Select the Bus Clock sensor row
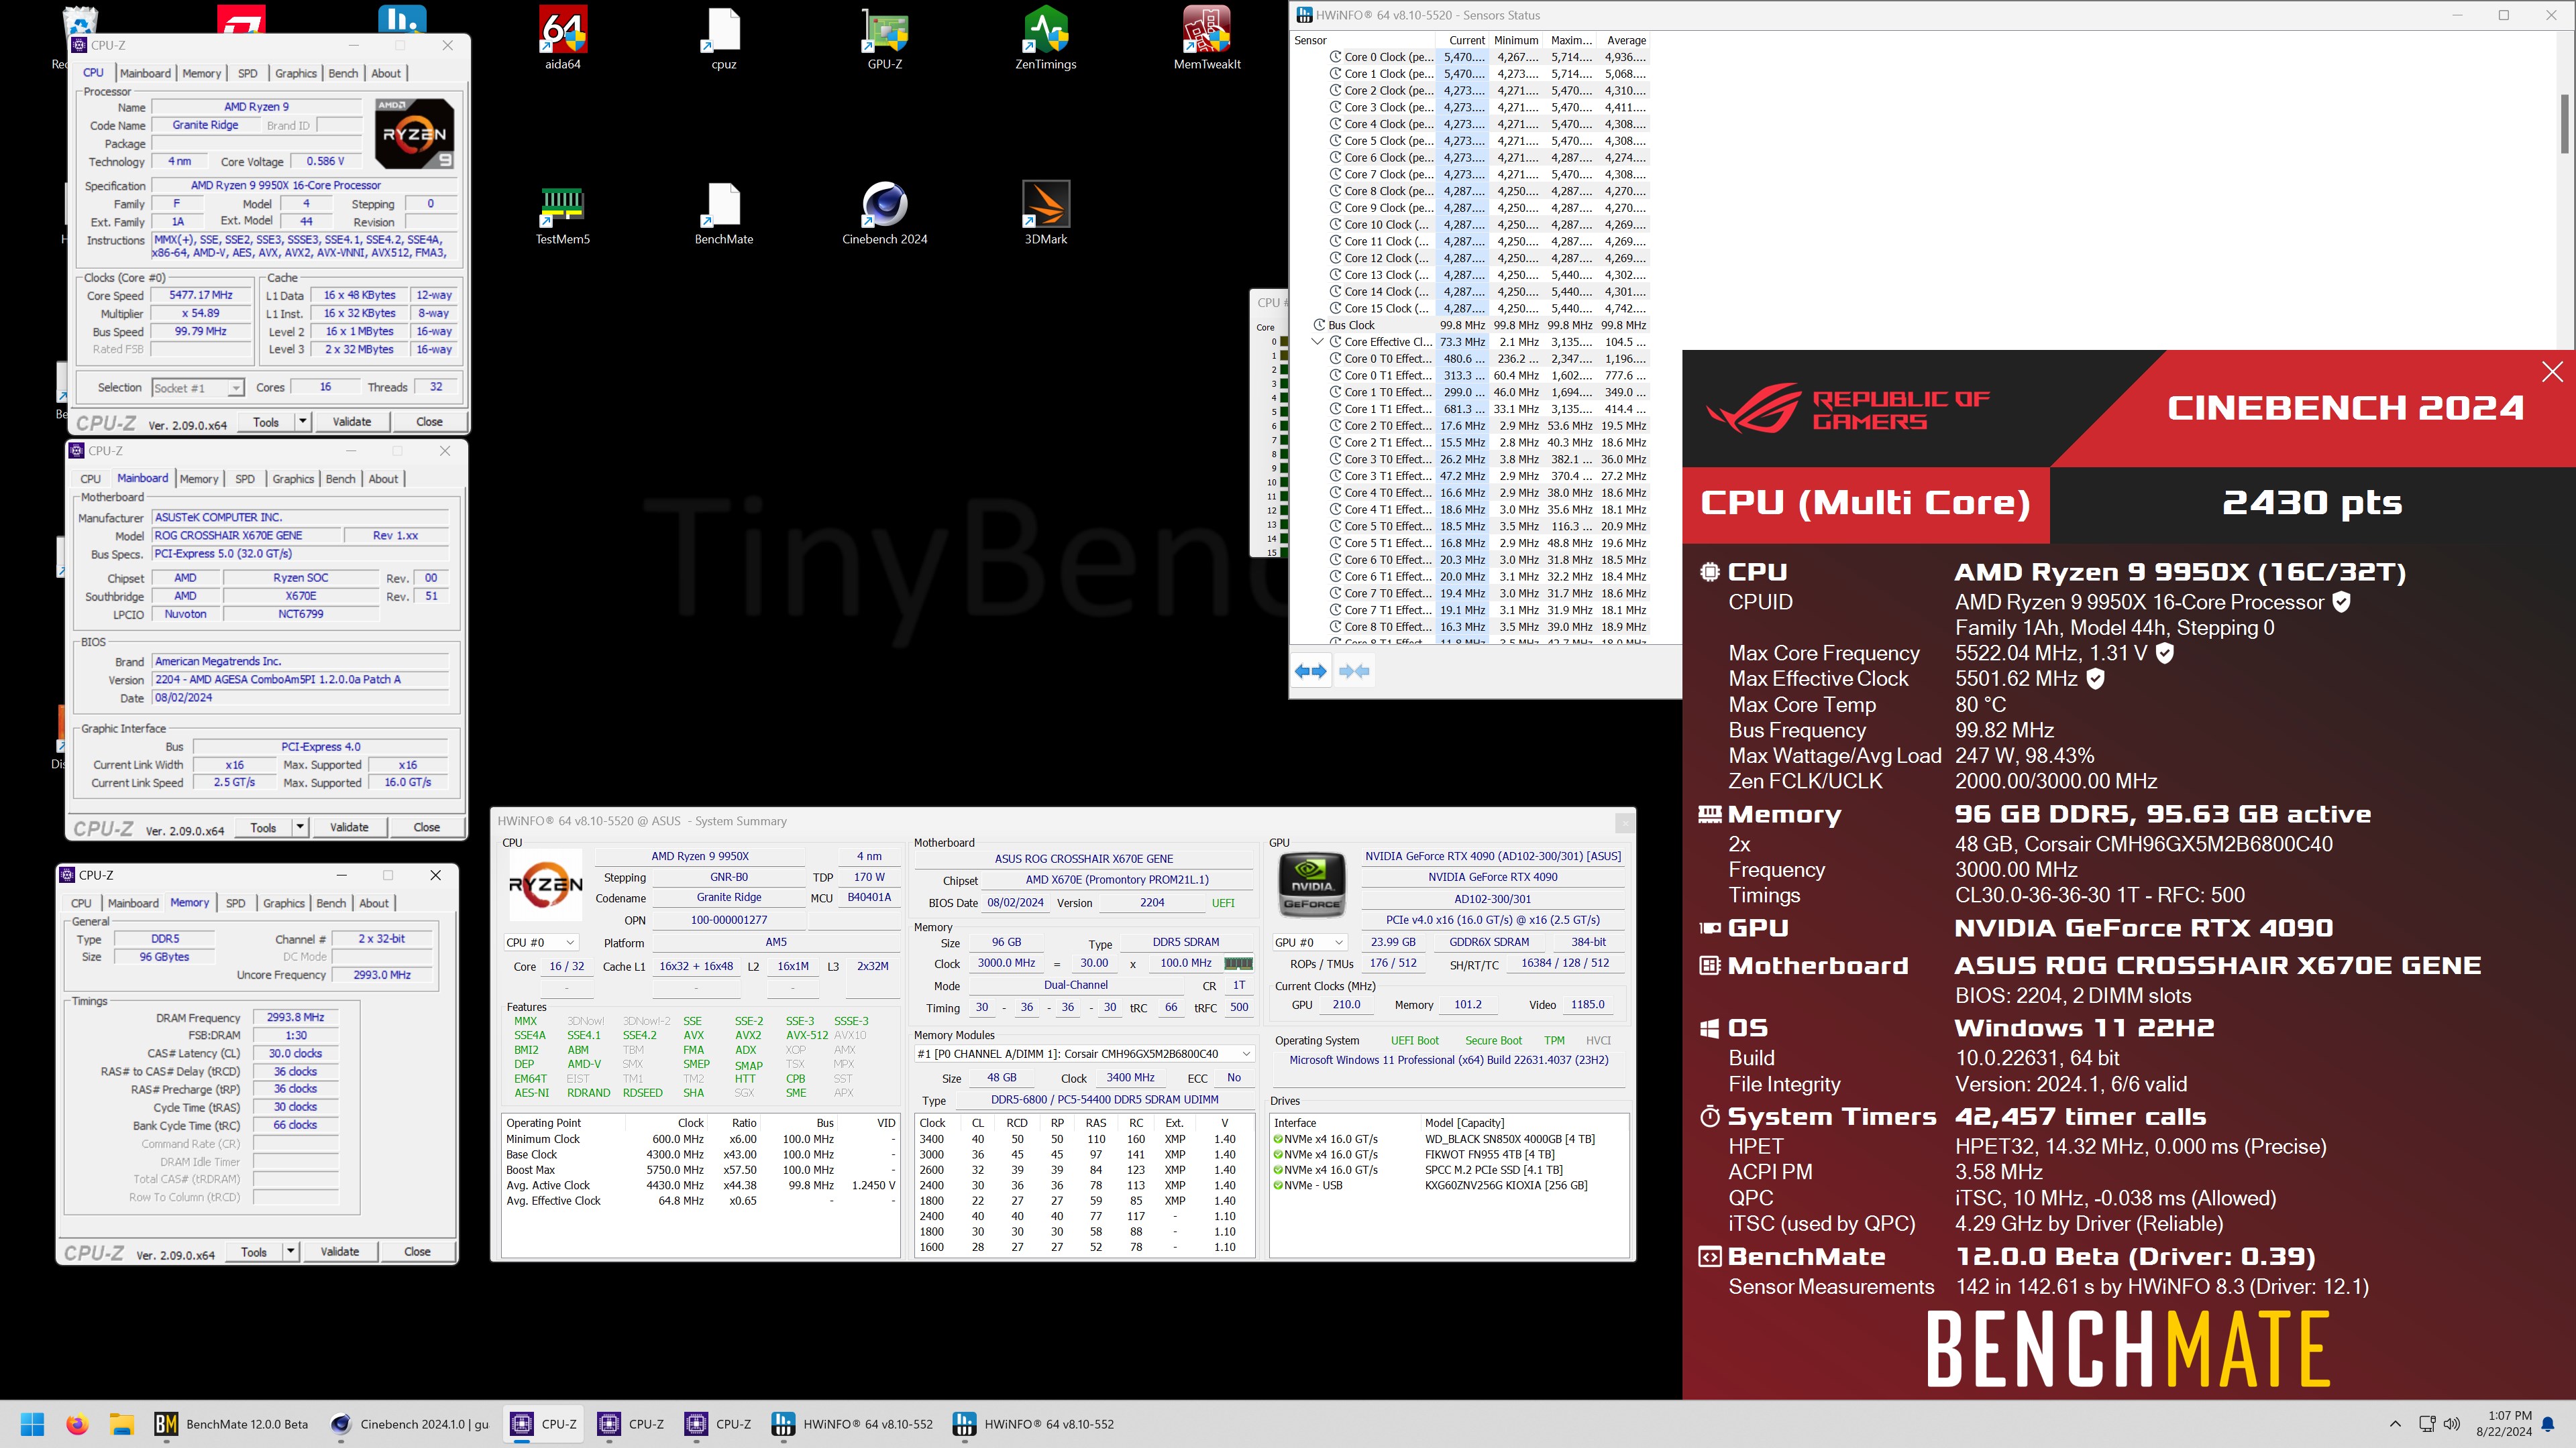 (1470, 324)
